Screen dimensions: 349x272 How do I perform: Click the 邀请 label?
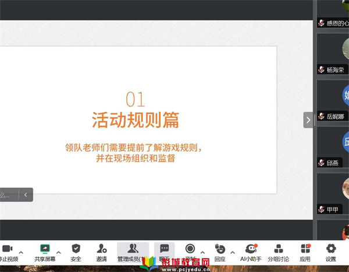click(101, 259)
